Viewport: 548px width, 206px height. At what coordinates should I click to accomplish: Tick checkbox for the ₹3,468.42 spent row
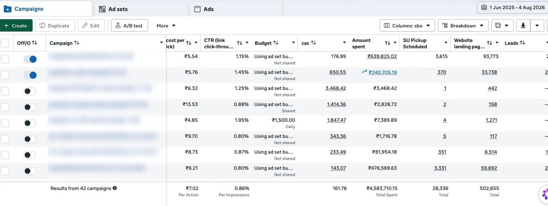click(5, 91)
